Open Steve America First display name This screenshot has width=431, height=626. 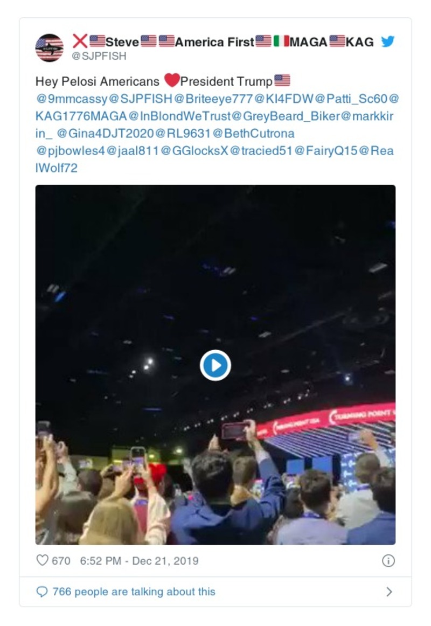[223, 41]
